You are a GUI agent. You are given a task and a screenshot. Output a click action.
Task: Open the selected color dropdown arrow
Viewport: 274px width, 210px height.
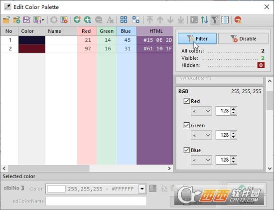[x=142, y=189]
